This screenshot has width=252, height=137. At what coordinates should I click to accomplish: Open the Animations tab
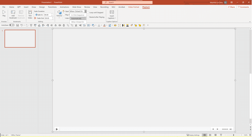(x=65, y=7)
